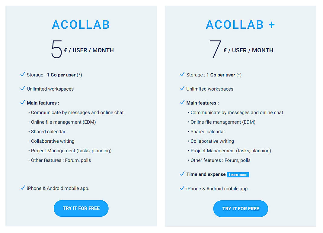Click the checkmark near iPhone & Android mobile app on Acollab
The height and width of the screenshot is (233, 323).
coord(22,188)
